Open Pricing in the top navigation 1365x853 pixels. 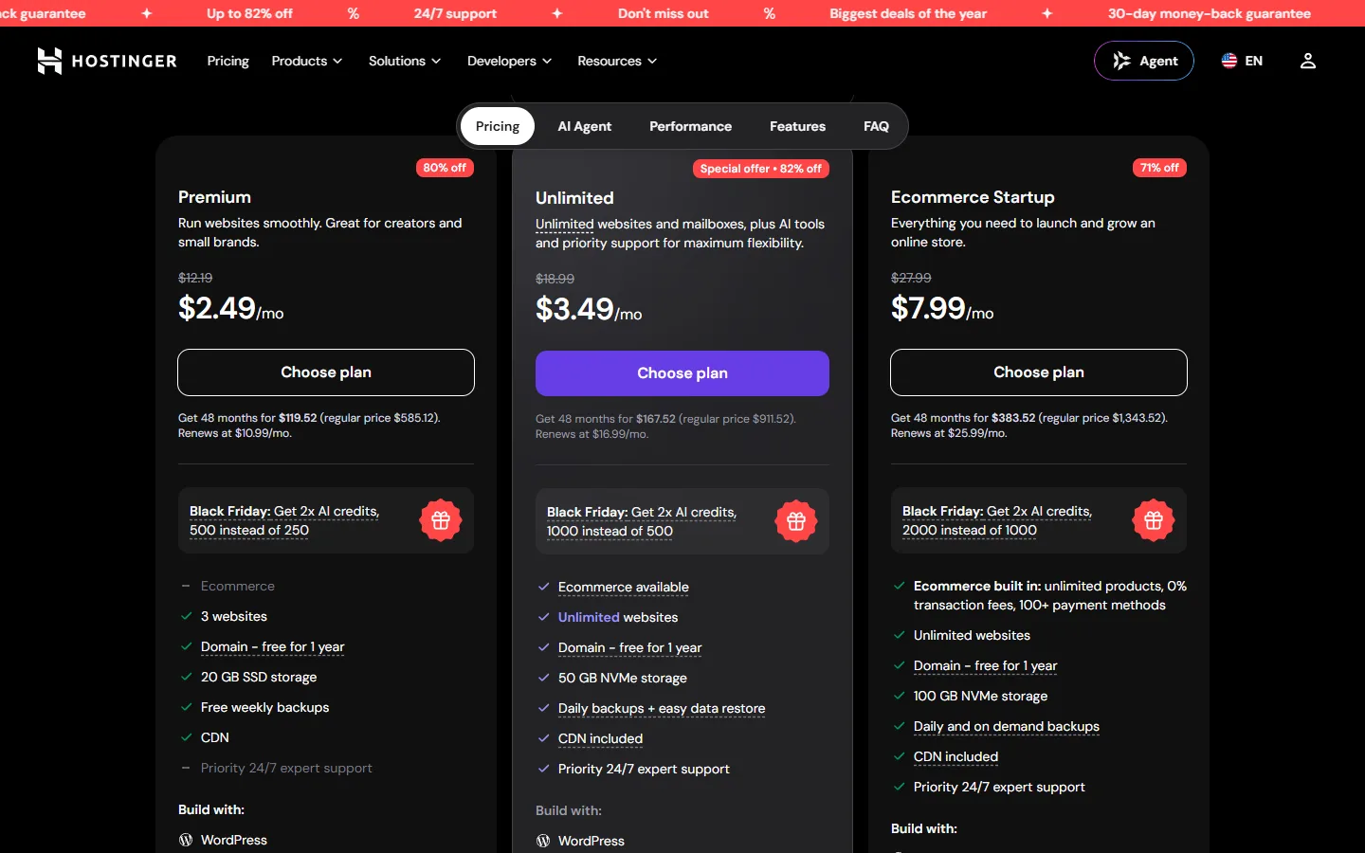pos(228,61)
